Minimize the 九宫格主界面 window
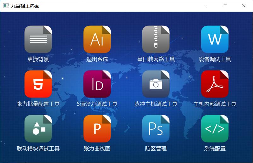The image size is (253, 163). [207, 6]
